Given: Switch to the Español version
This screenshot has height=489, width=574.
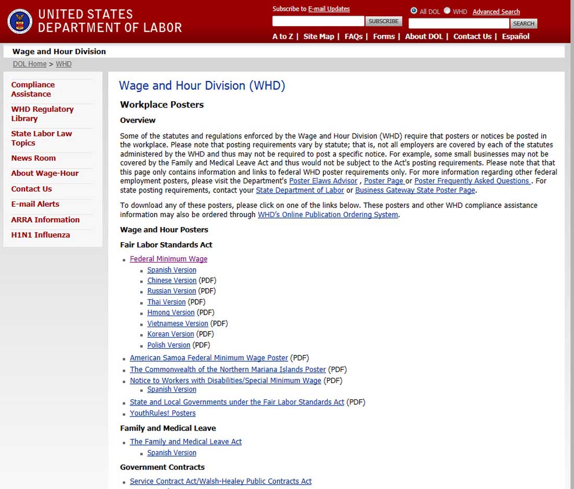Looking at the screenshot, I should pyautogui.click(x=516, y=37).
